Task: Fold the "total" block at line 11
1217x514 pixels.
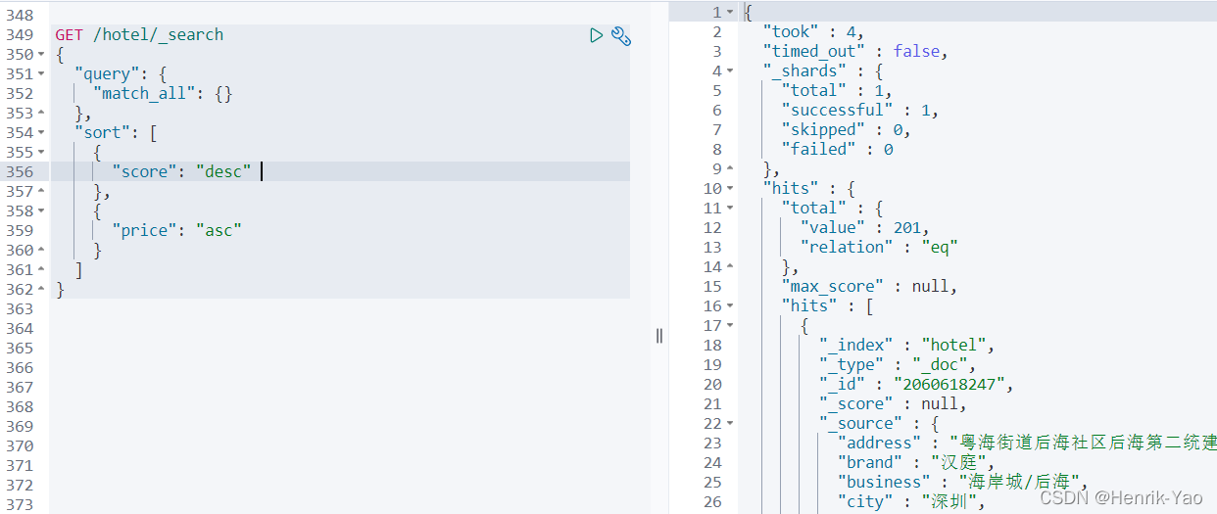Action: pyautogui.click(x=729, y=208)
